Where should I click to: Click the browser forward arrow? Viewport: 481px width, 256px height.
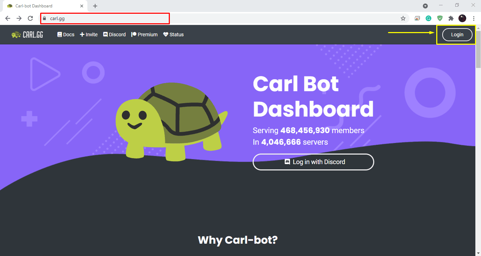coord(19,18)
